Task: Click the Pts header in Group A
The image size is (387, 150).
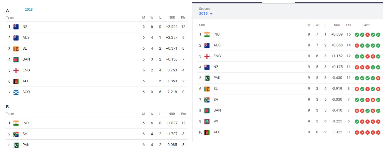Action: (183, 18)
